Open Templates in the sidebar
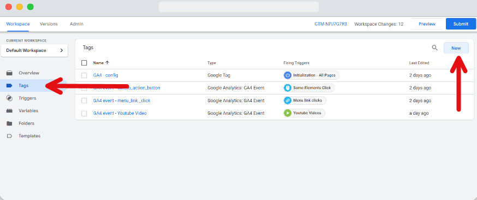 [29, 136]
